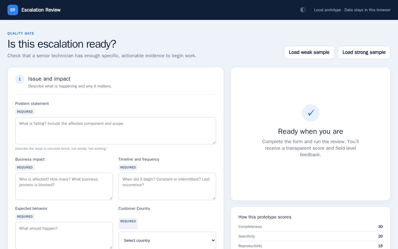
Task: Click the Timeline and frequency field
Action: click(167, 186)
